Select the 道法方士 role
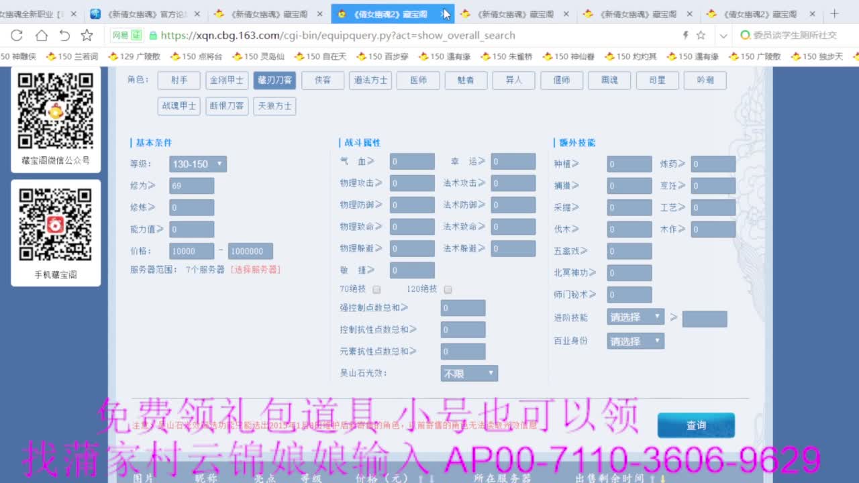This screenshot has width=859, height=483. point(370,80)
